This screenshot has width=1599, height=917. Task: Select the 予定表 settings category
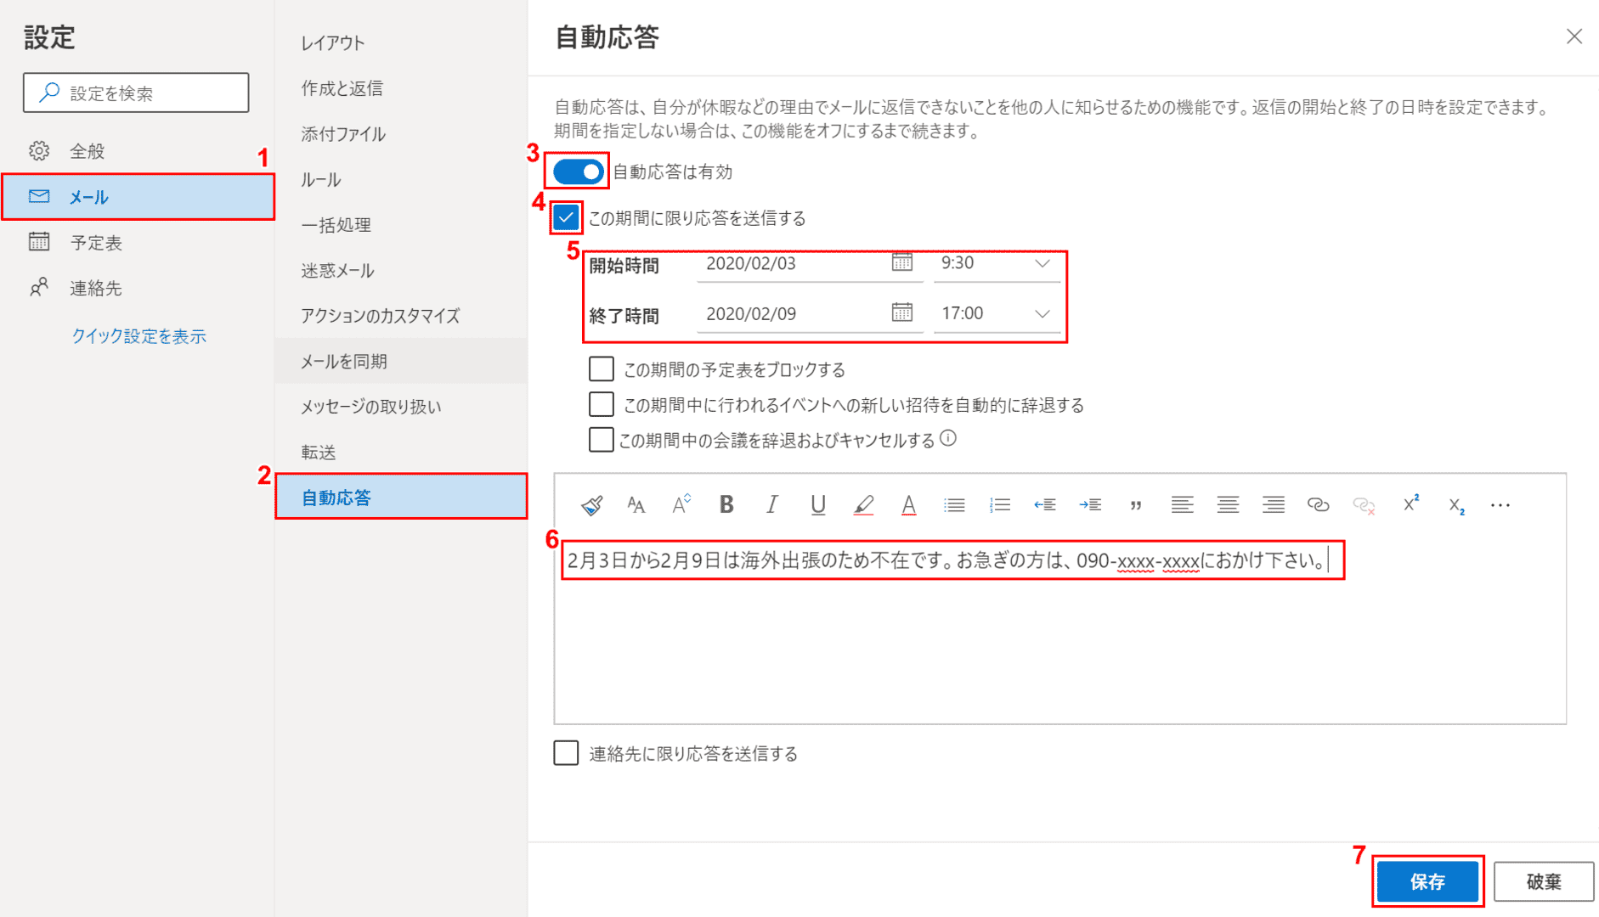pyautogui.click(x=138, y=243)
